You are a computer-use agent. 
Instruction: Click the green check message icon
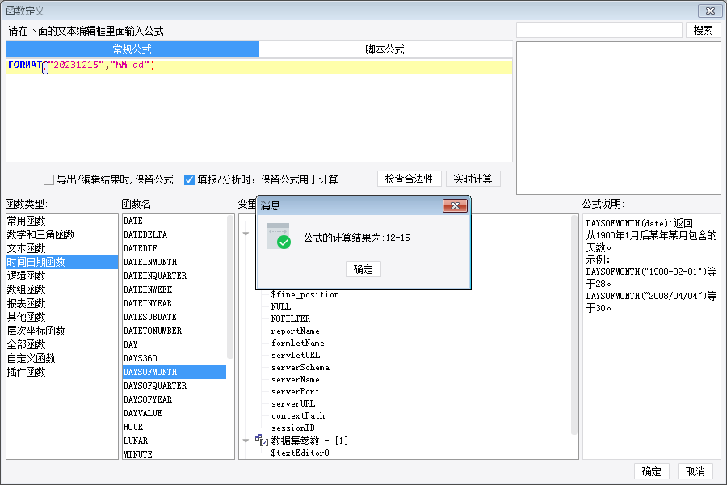279,236
